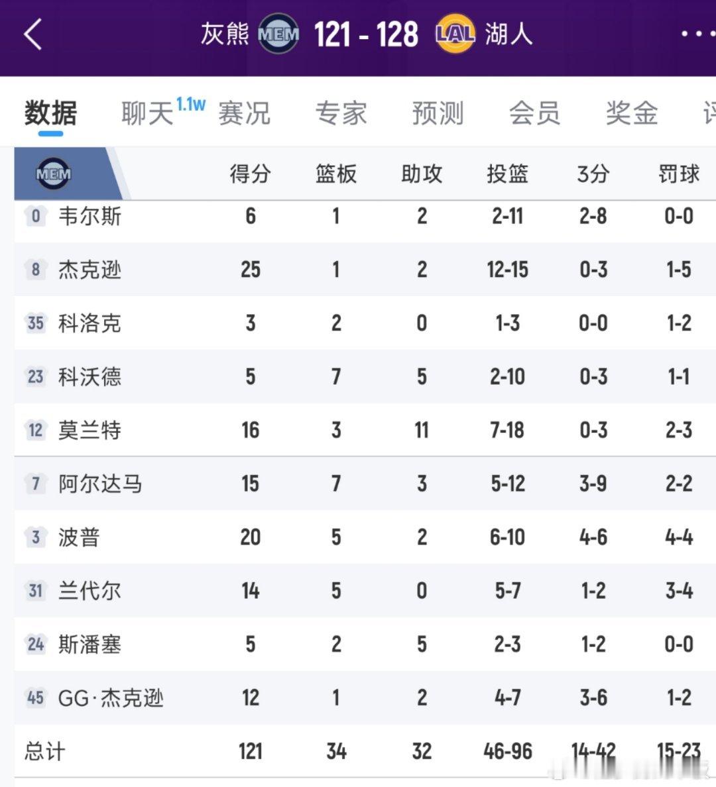Switch to the 数据 tab
The width and height of the screenshot is (716, 787).
50,113
